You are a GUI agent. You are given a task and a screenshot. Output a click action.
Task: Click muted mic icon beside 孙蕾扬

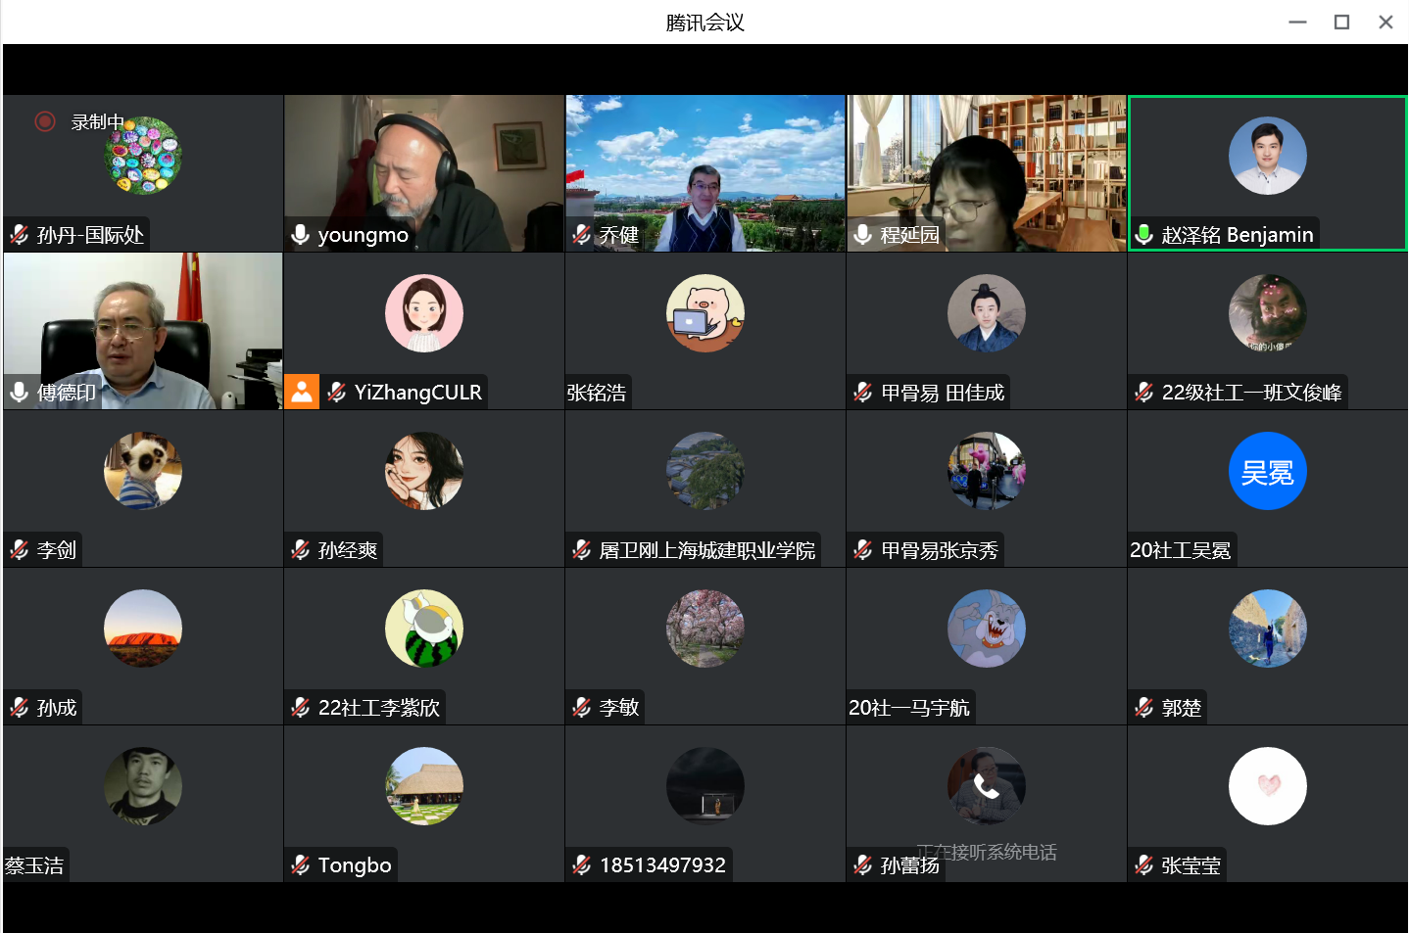pyautogui.click(x=863, y=865)
